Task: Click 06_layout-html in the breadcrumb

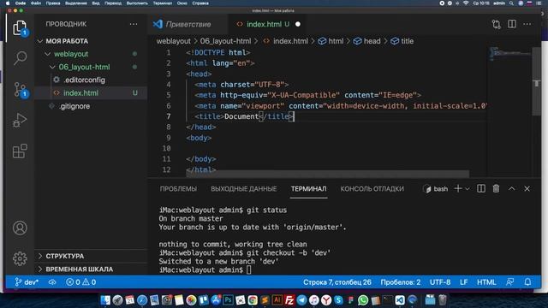Action: tap(225, 41)
